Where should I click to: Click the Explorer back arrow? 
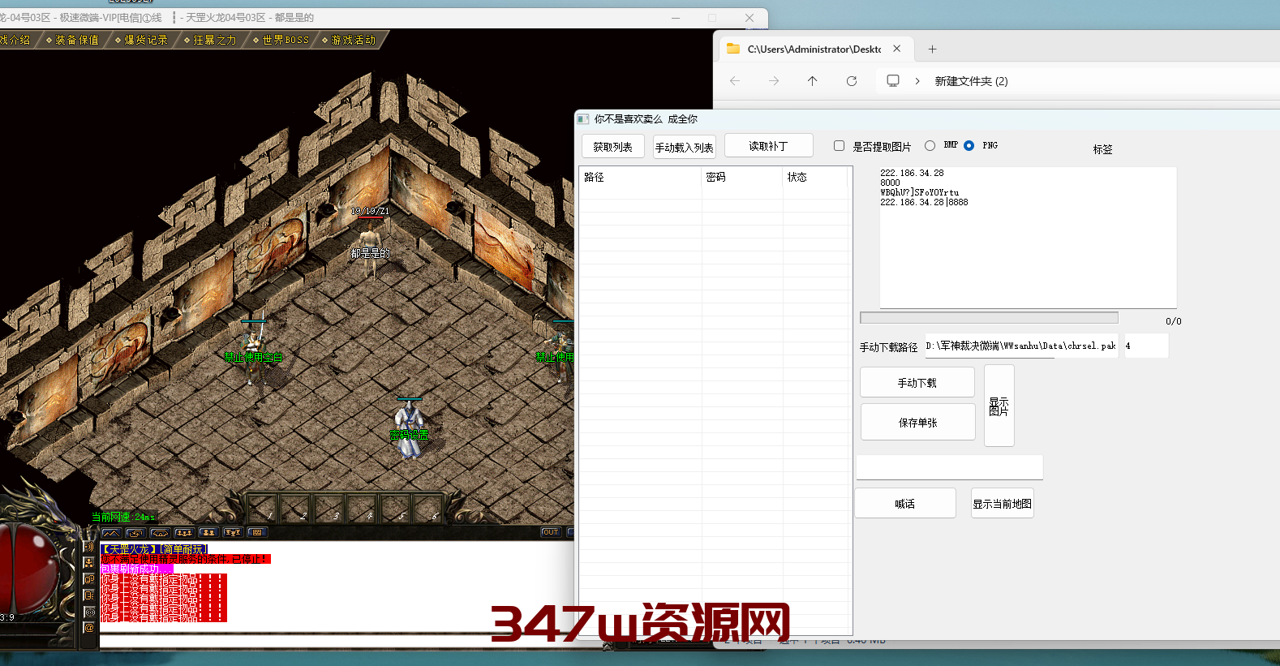tap(735, 81)
